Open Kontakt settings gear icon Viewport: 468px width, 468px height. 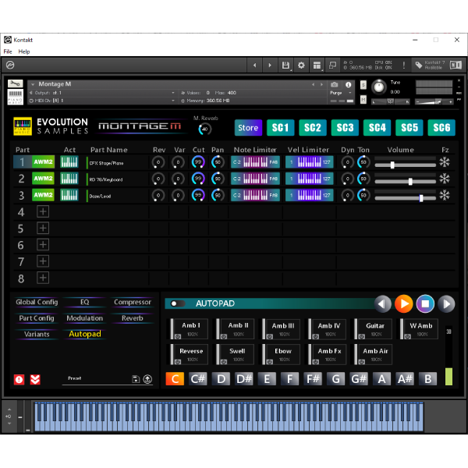pos(301,65)
